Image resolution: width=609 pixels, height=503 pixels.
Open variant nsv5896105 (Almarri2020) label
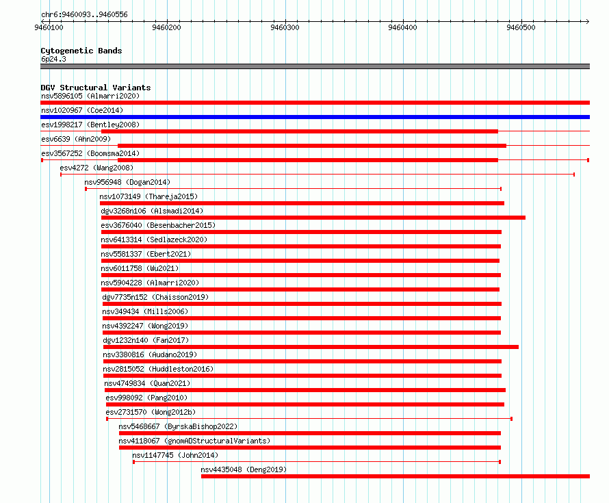[x=90, y=96]
